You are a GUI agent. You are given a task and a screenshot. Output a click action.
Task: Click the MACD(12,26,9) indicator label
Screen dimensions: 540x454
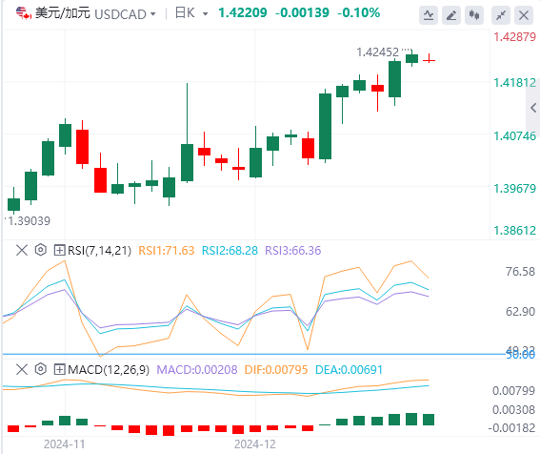tap(109, 370)
